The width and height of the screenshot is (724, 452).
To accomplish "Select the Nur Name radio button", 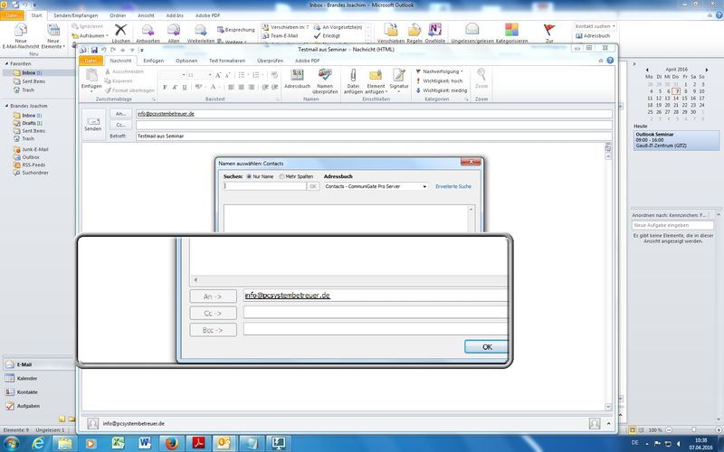I will (249, 175).
